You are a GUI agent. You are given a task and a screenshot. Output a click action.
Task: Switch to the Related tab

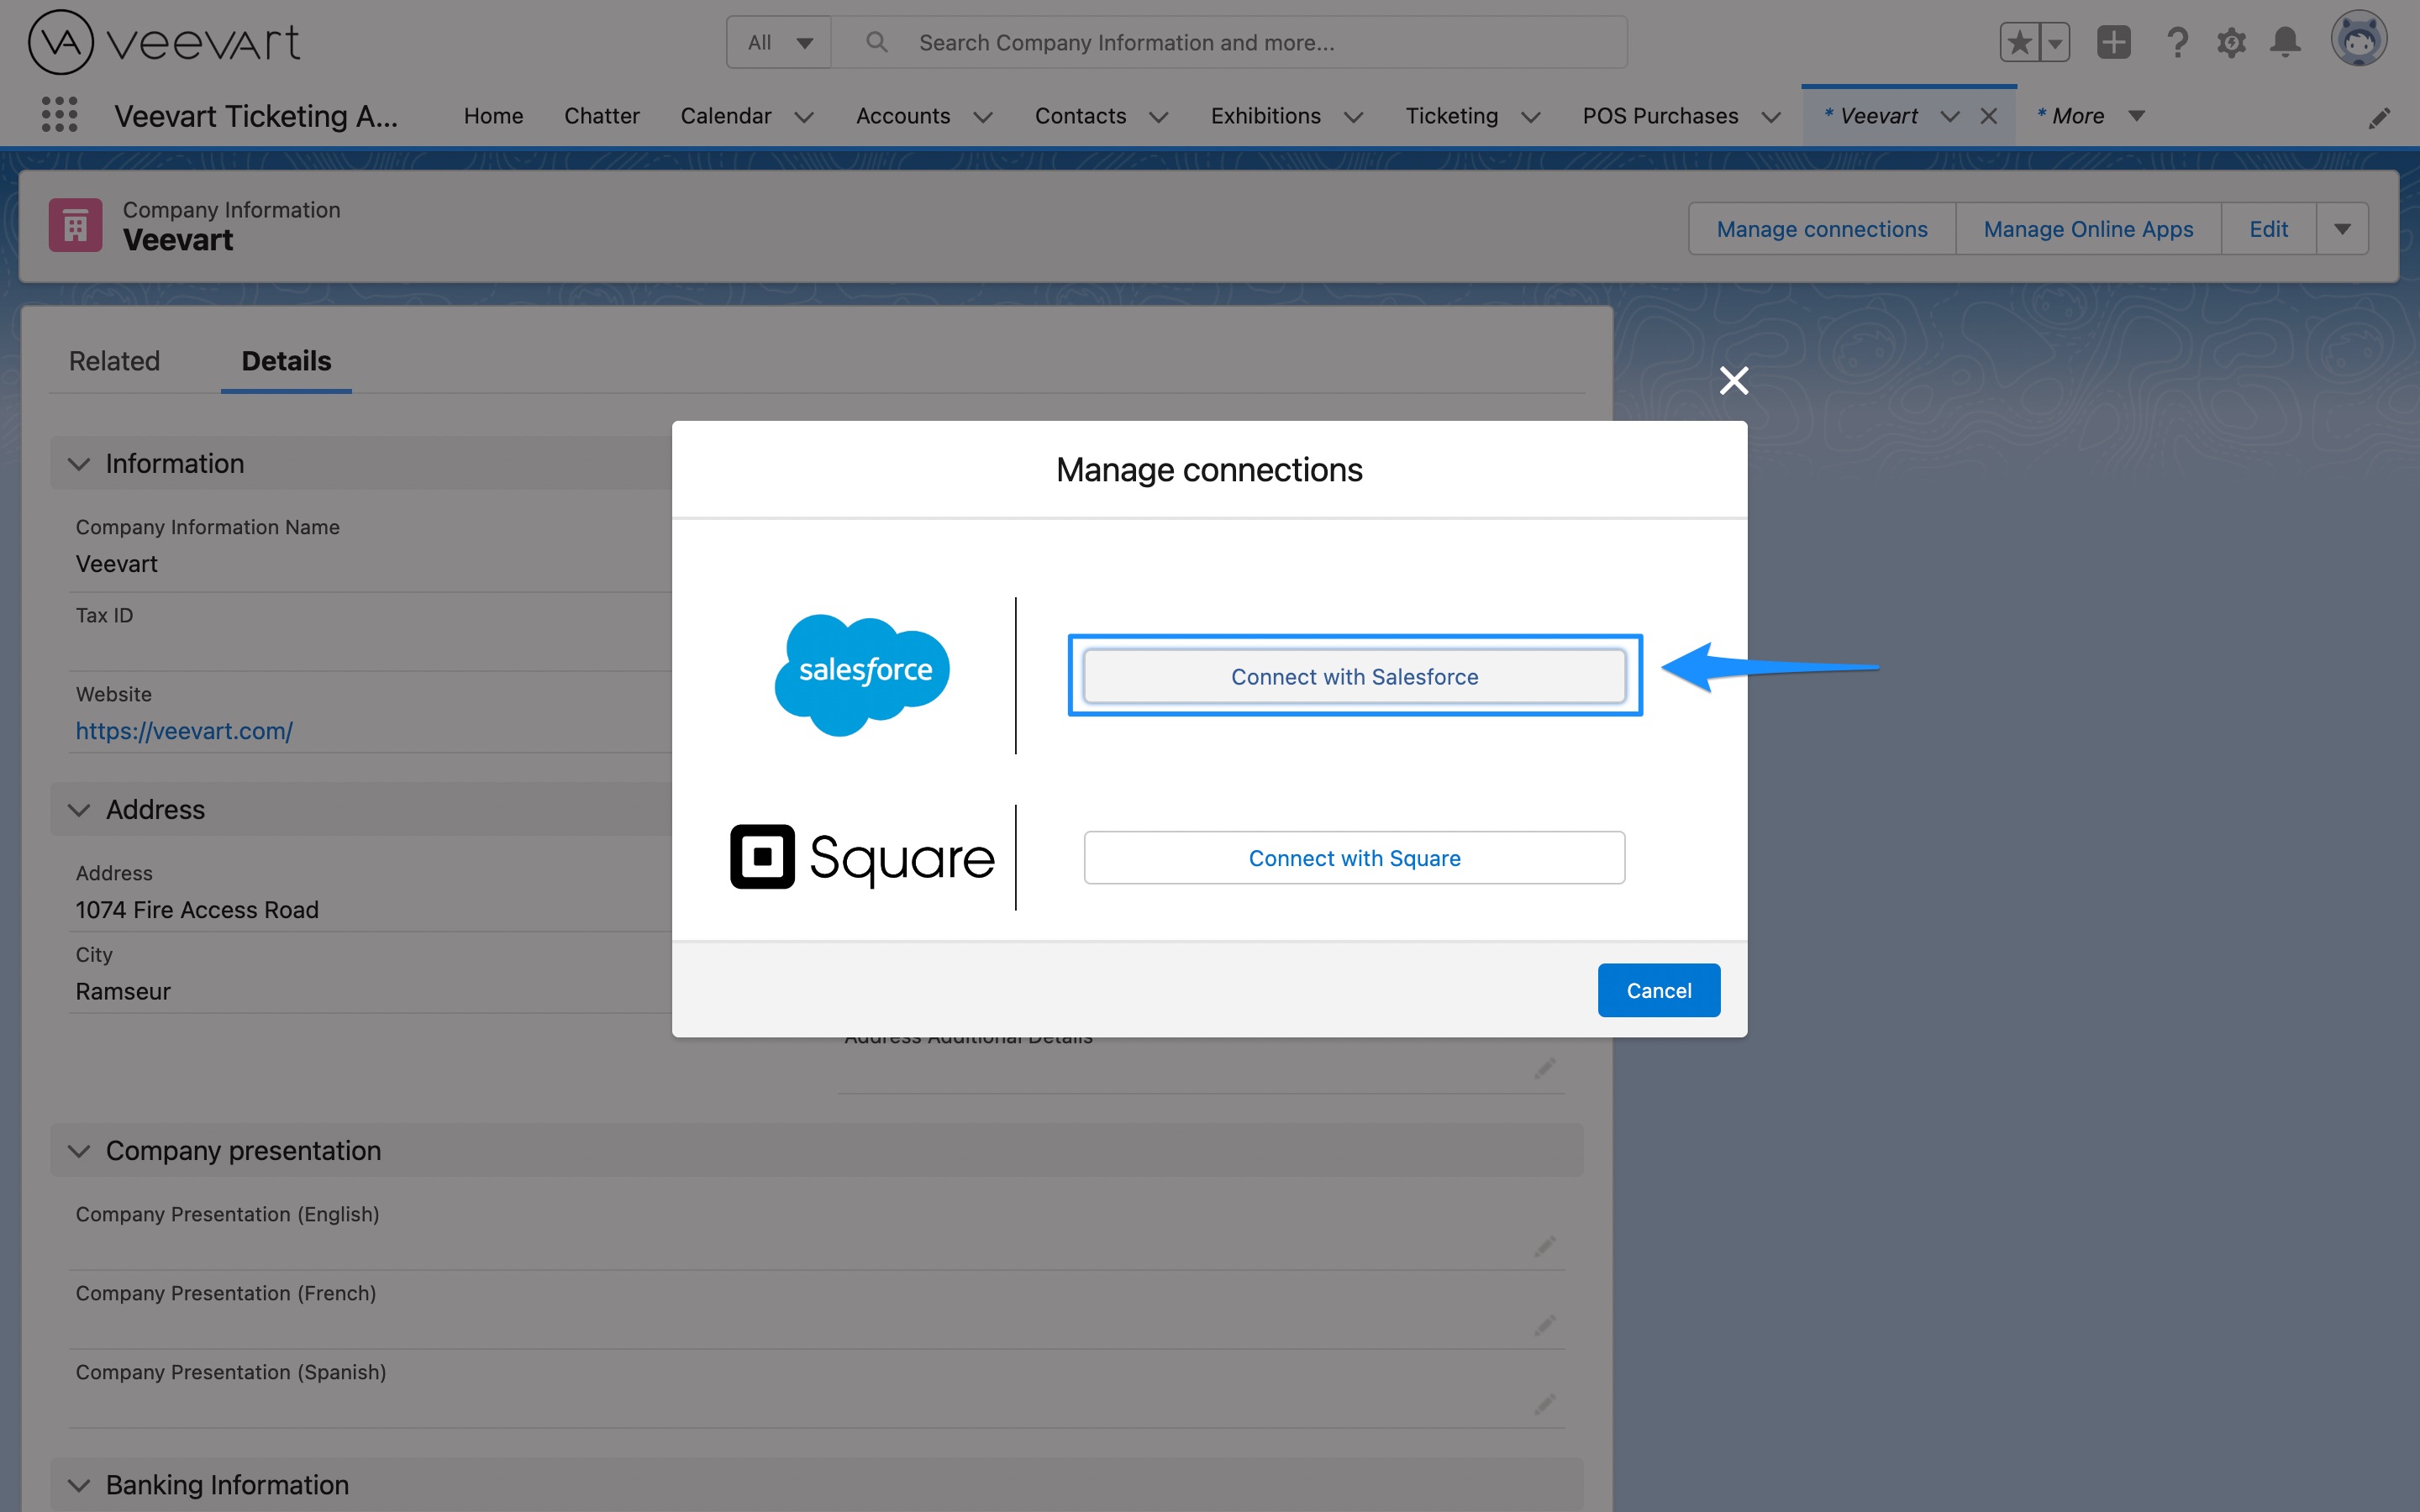[x=114, y=361]
